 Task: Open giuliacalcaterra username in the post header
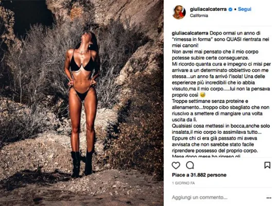pos(208,9)
